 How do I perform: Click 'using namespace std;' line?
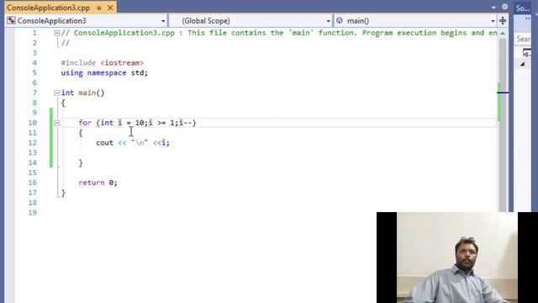pos(104,73)
